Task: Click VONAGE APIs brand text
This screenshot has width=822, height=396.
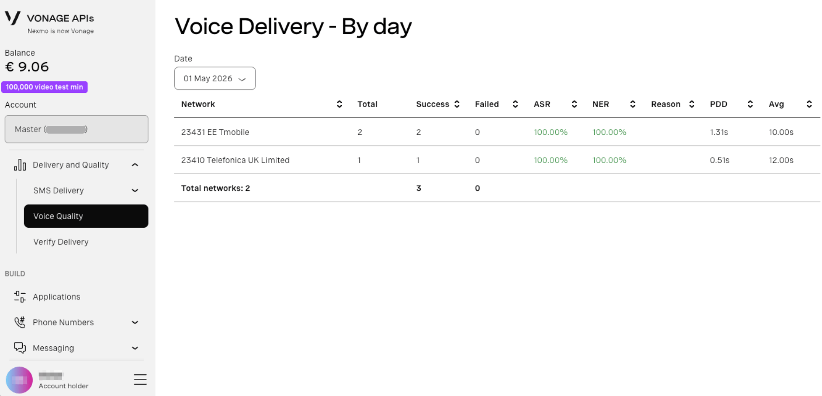Action: point(60,18)
